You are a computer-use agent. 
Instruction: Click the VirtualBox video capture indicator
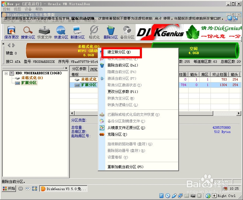pyautogui.click(x=193, y=196)
